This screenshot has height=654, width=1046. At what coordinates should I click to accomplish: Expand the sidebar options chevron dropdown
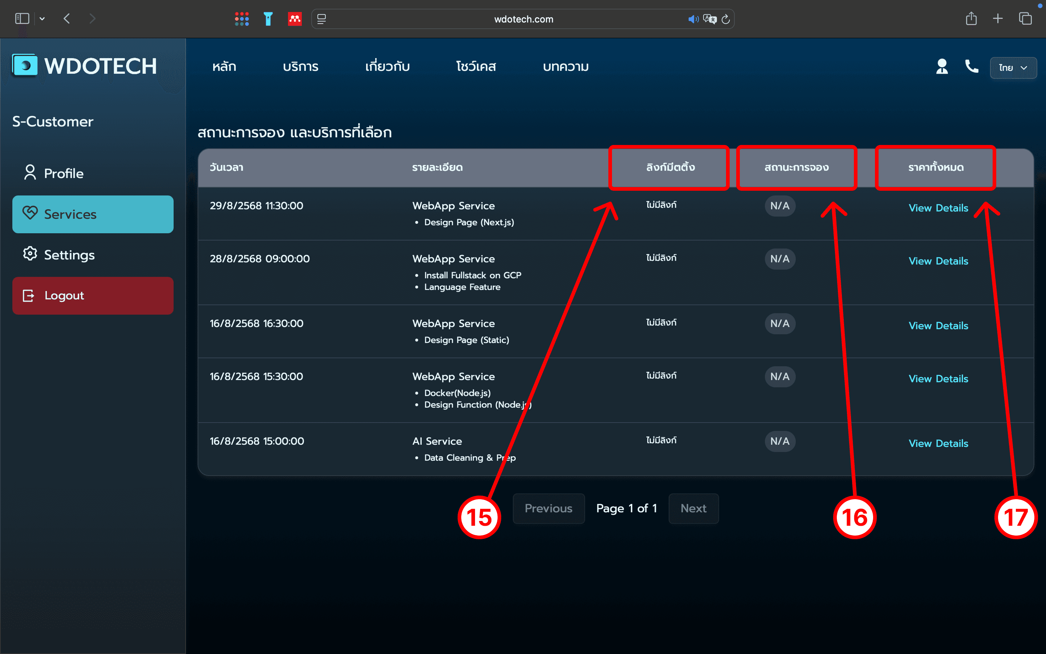click(x=42, y=19)
